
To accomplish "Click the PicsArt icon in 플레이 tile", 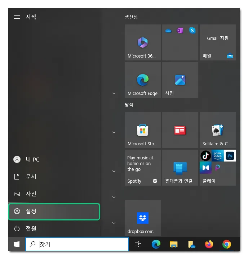I will tap(217, 168).
